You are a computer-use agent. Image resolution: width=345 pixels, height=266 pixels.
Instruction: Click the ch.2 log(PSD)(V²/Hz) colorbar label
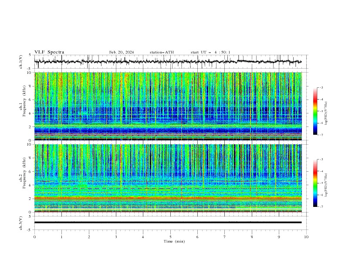tap(326, 185)
